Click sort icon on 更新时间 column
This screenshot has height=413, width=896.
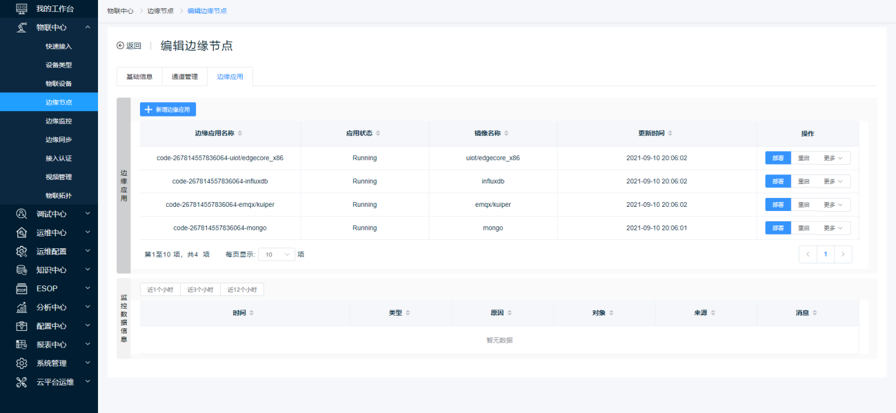(670, 133)
